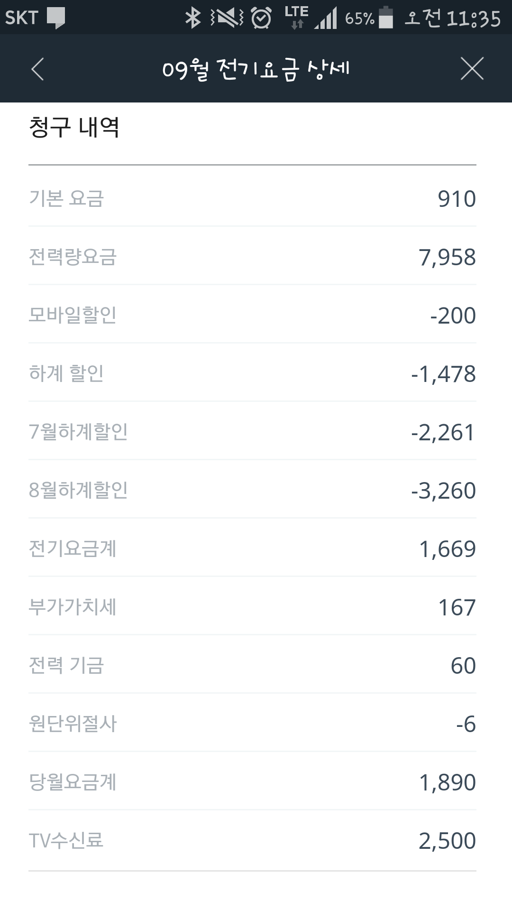Tap the LTE network indicator
512x911 pixels.
[296, 17]
